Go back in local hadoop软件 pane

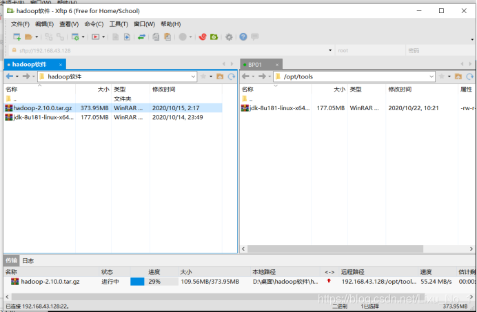pyautogui.click(x=10, y=76)
